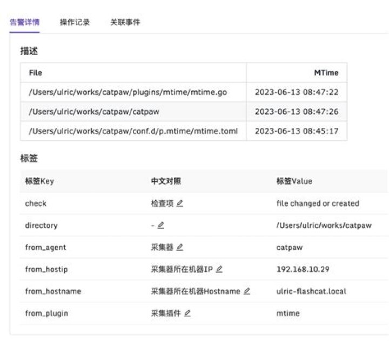The width and height of the screenshot is (389, 341).
Task: Click the 采集器所在机器Hostname label text
Action: click(x=196, y=291)
